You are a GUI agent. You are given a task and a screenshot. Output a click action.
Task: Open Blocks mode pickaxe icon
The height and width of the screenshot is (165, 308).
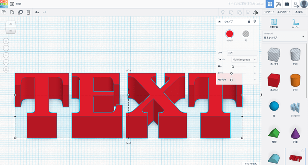click(x=278, y=4)
